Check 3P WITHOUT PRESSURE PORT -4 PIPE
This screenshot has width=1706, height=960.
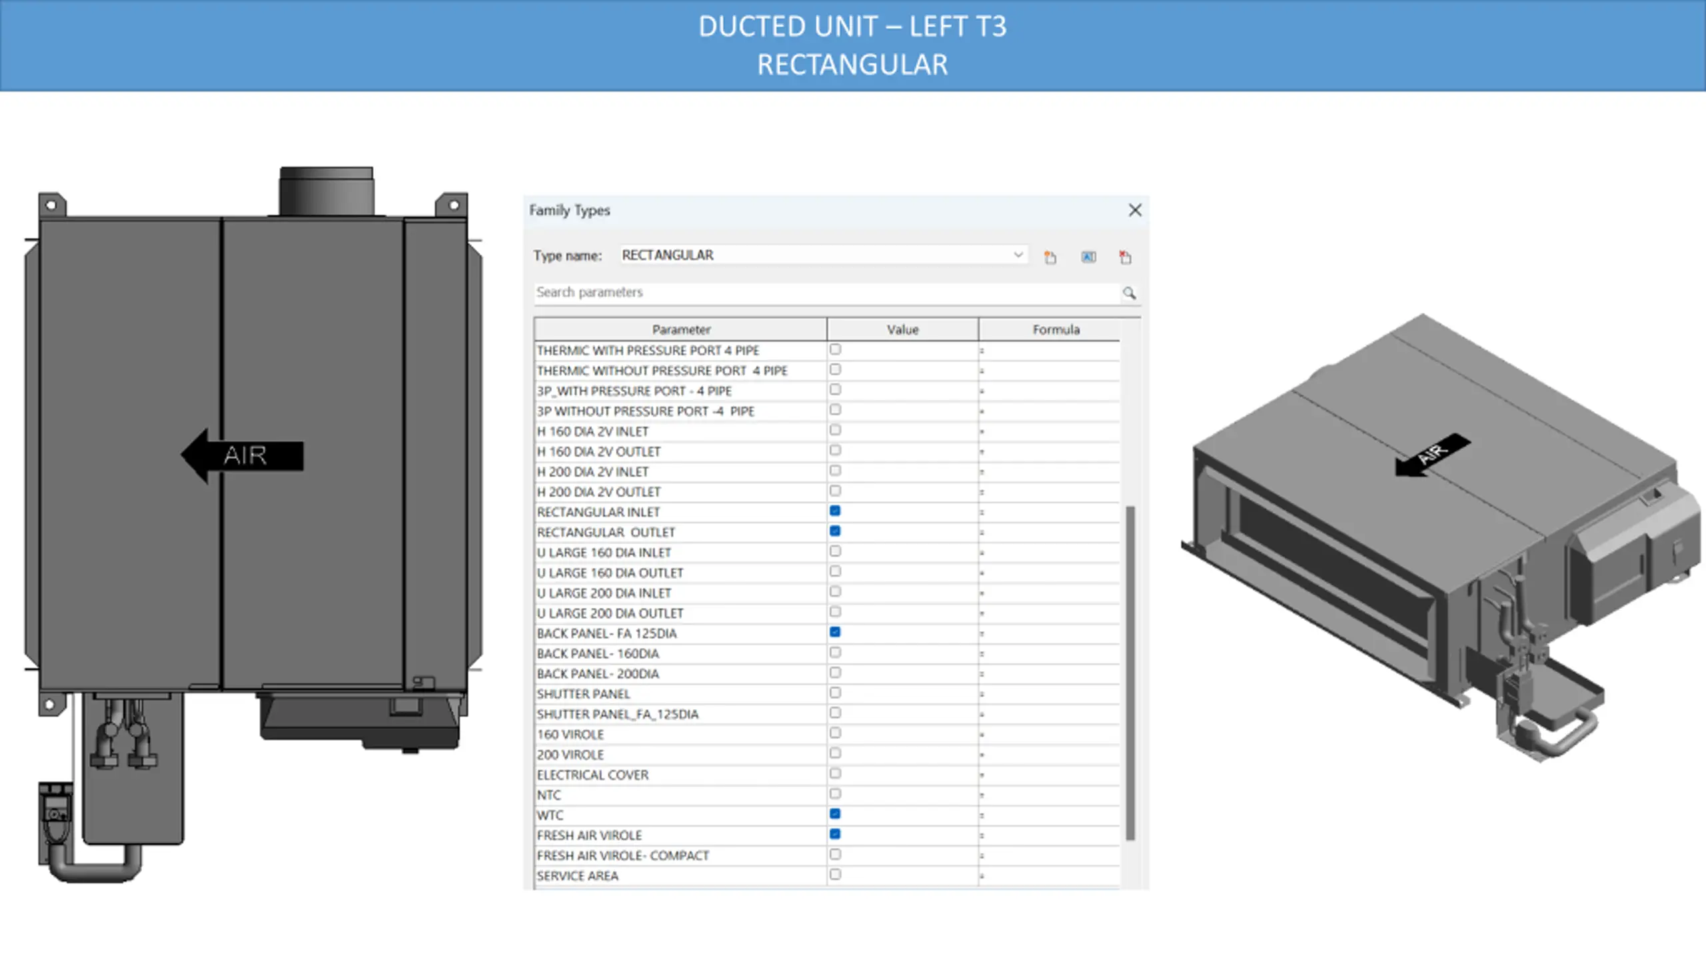coord(835,409)
